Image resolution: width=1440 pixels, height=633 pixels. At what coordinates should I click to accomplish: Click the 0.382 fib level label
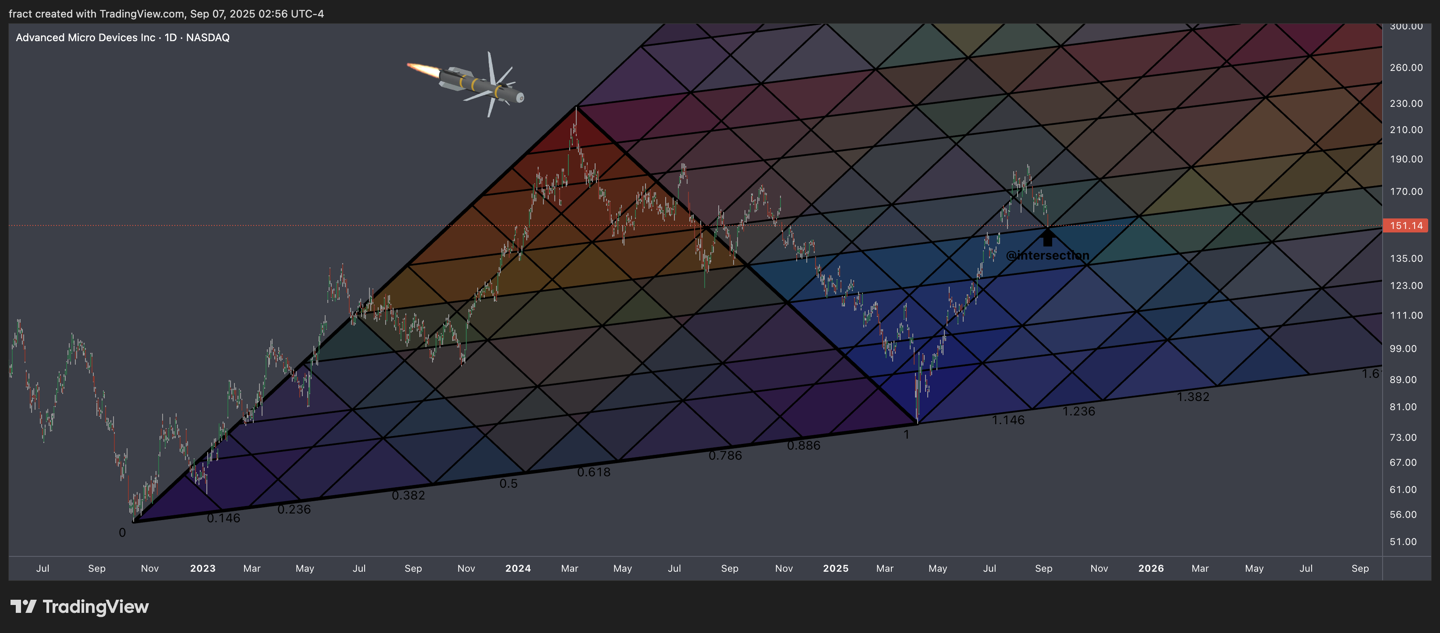pos(408,495)
